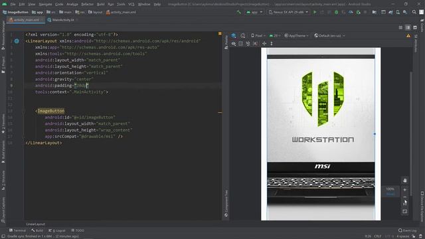
Task: Open the AppTheme dropdown
Action: click(x=296, y=35)
